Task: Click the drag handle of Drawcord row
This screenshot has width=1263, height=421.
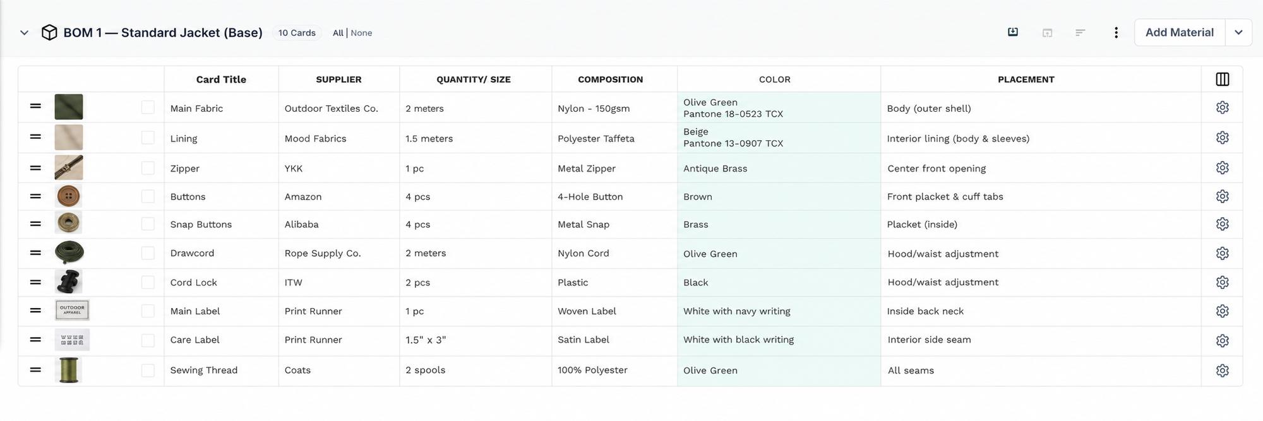Action: (35, 252)
